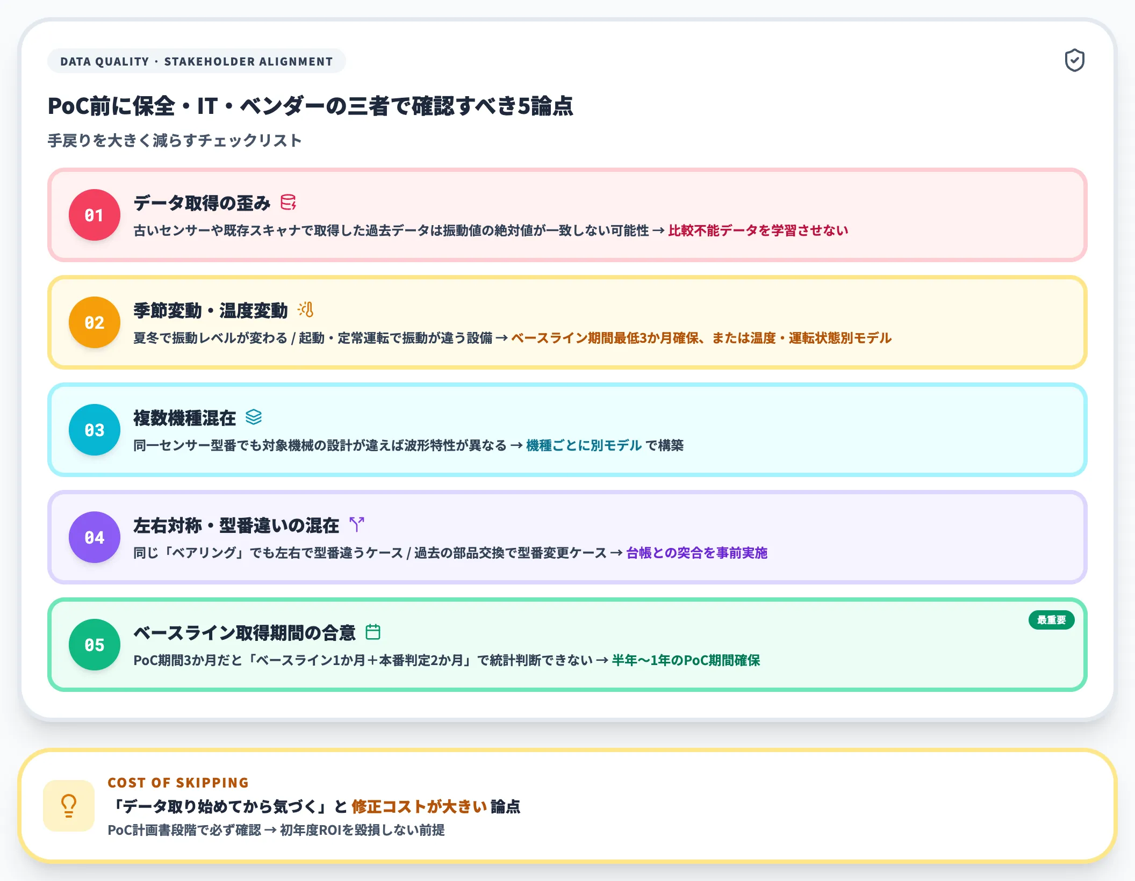This screenshot has width=1135, height=881.
Task: Click the heading 季節変動・温度変動
Action: pos(211,310)
